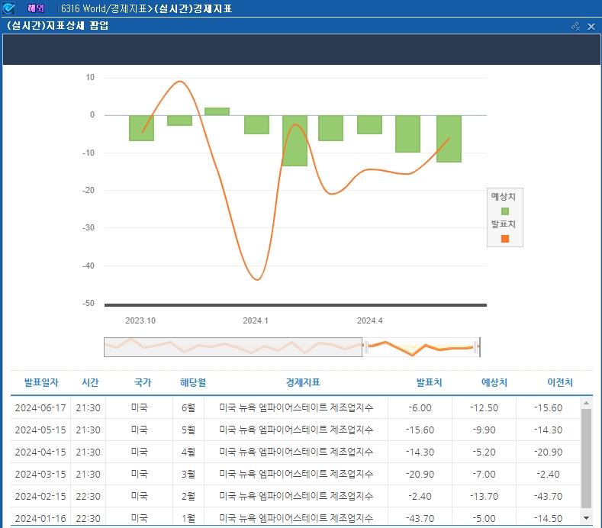602x528 pixels.
Task: Click the positive green bar above zero line
Action: (x=217, y=111)
